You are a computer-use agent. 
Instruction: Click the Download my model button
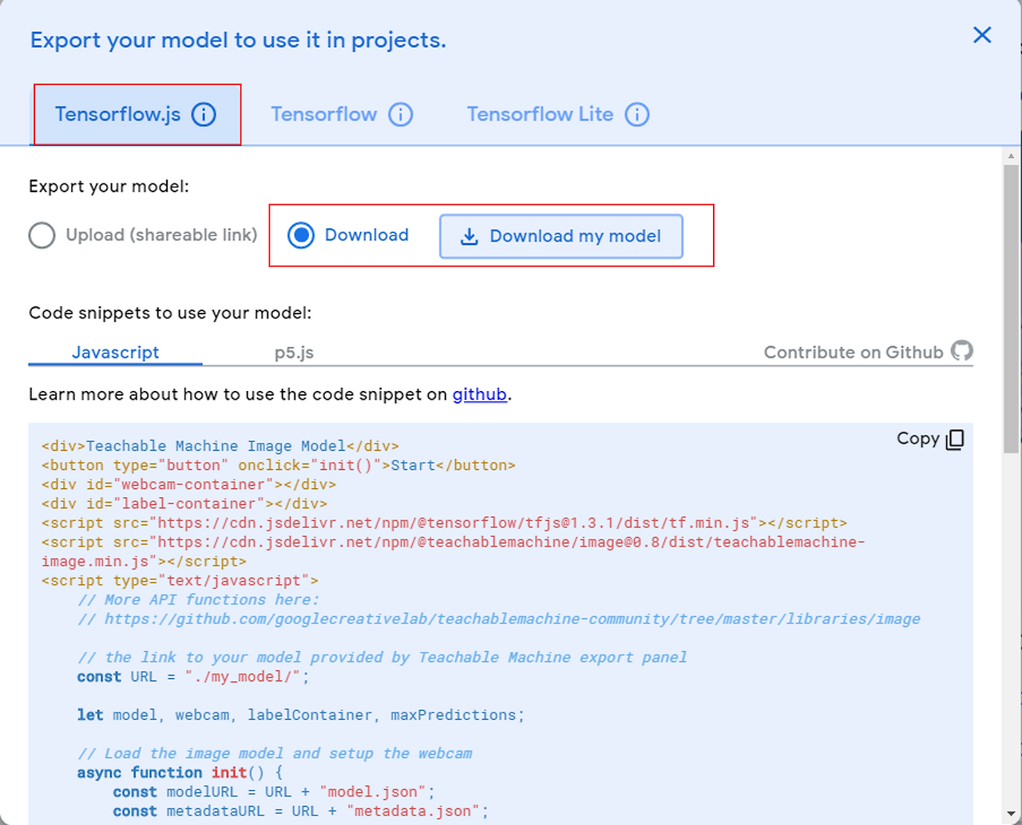coord(561,236)
